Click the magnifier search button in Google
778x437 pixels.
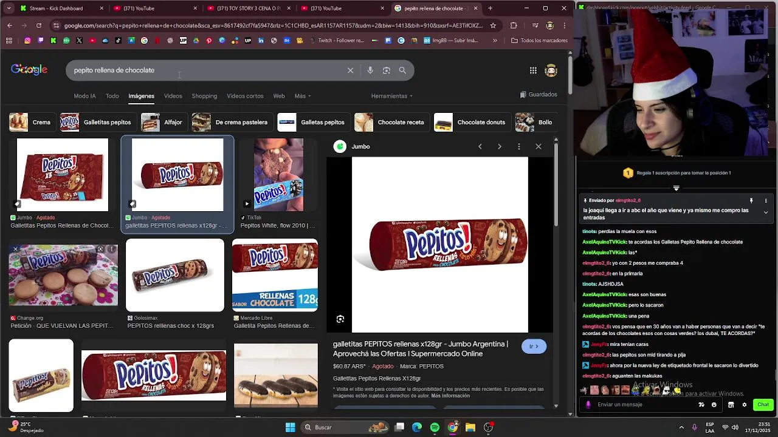402,70
